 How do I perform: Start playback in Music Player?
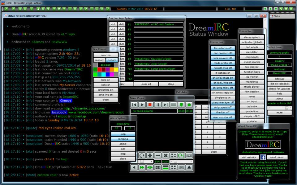(142, 105)
